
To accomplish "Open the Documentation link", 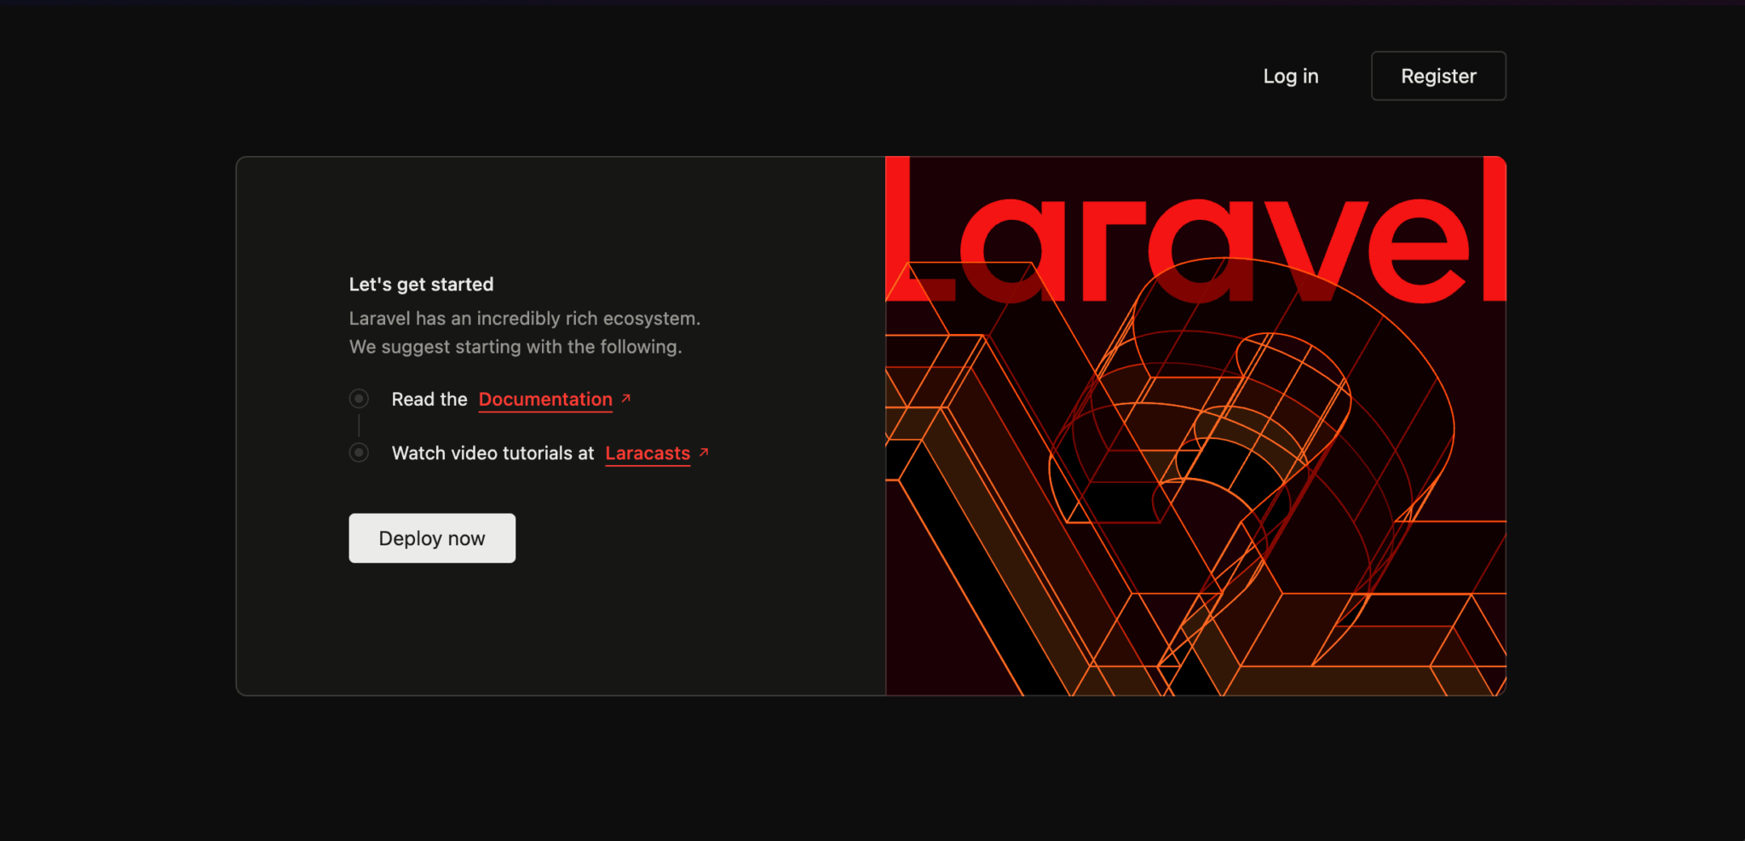I will (545, 398).
